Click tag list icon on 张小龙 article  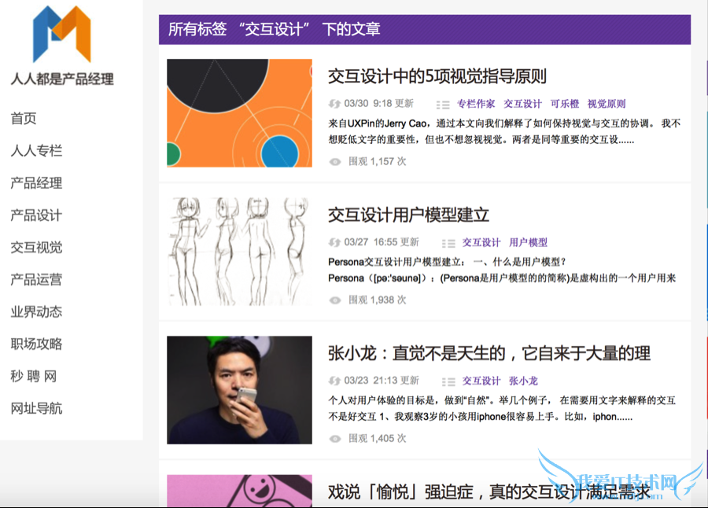point(448,381)
